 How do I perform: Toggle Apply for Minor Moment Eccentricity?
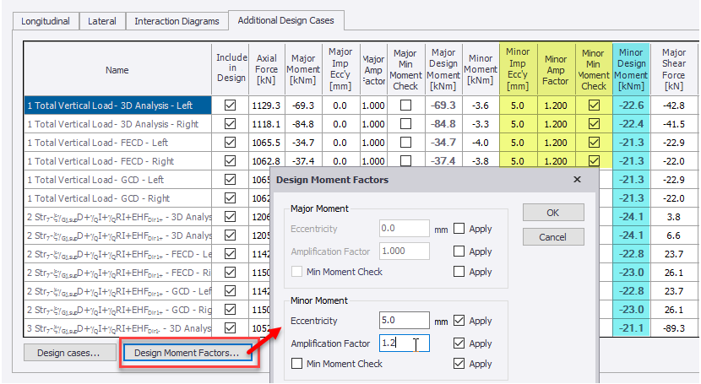click(x=459, y=321)
